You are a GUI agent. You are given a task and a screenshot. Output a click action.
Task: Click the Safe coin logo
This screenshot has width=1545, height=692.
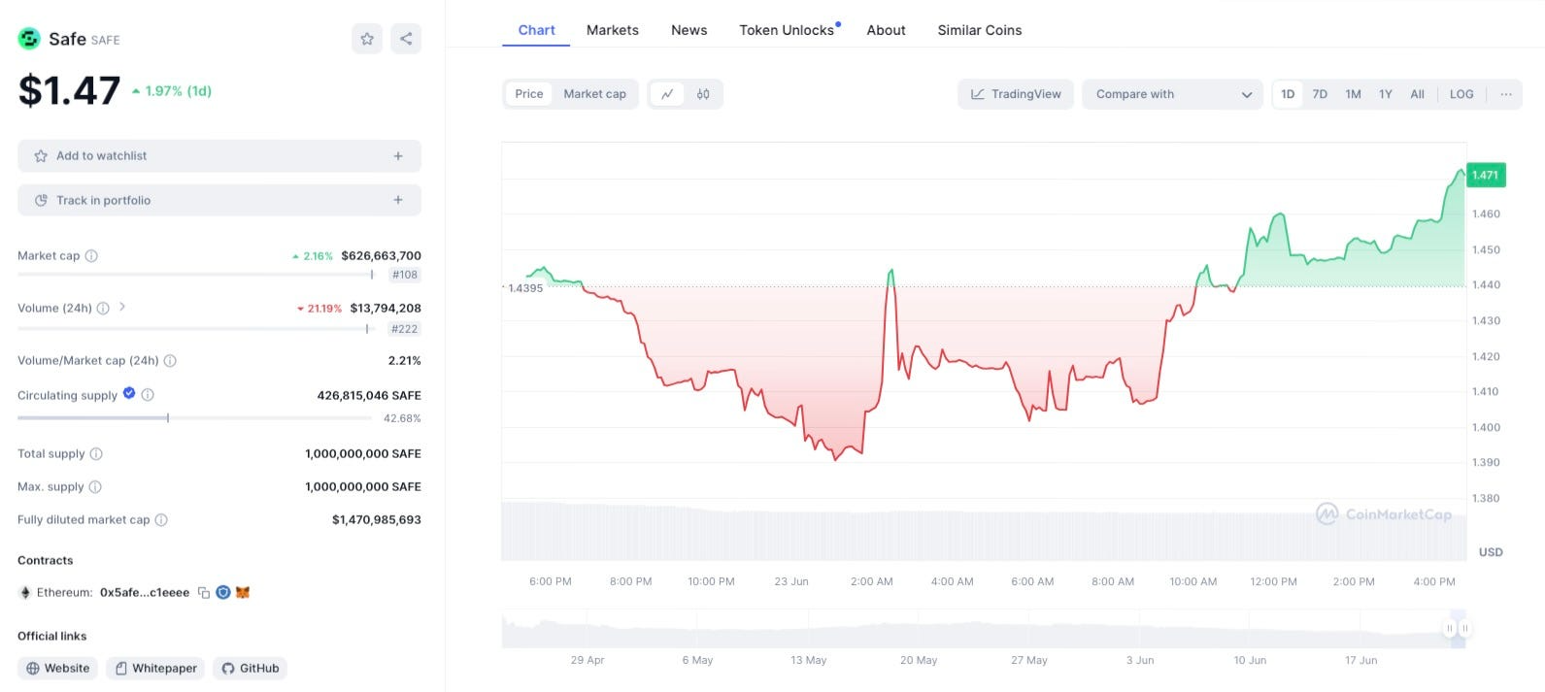(x=29, y=39)
